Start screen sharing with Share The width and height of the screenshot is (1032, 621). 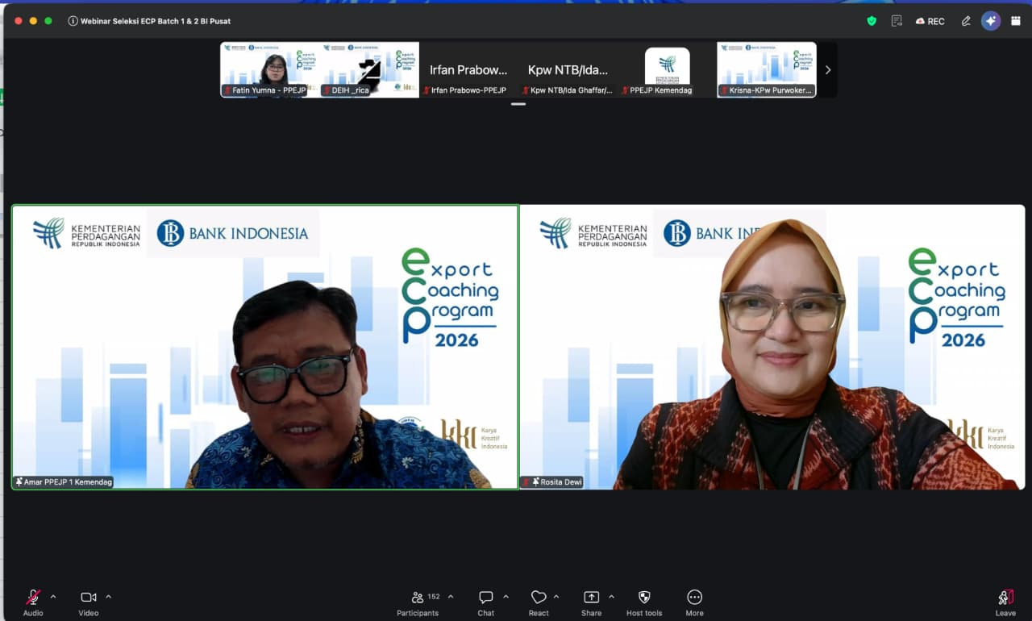591,602
